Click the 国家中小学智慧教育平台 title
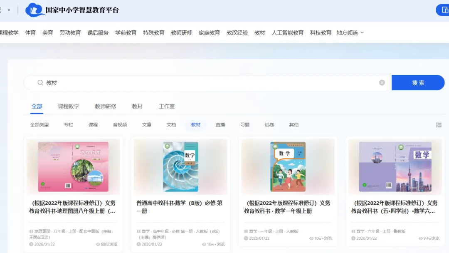Screen dimensions: 449x253 tap(82, 10)
